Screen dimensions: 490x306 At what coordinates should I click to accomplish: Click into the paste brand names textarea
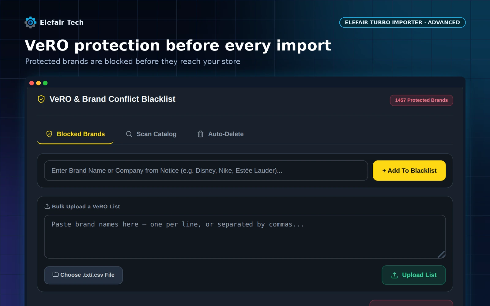click(245, 237)
